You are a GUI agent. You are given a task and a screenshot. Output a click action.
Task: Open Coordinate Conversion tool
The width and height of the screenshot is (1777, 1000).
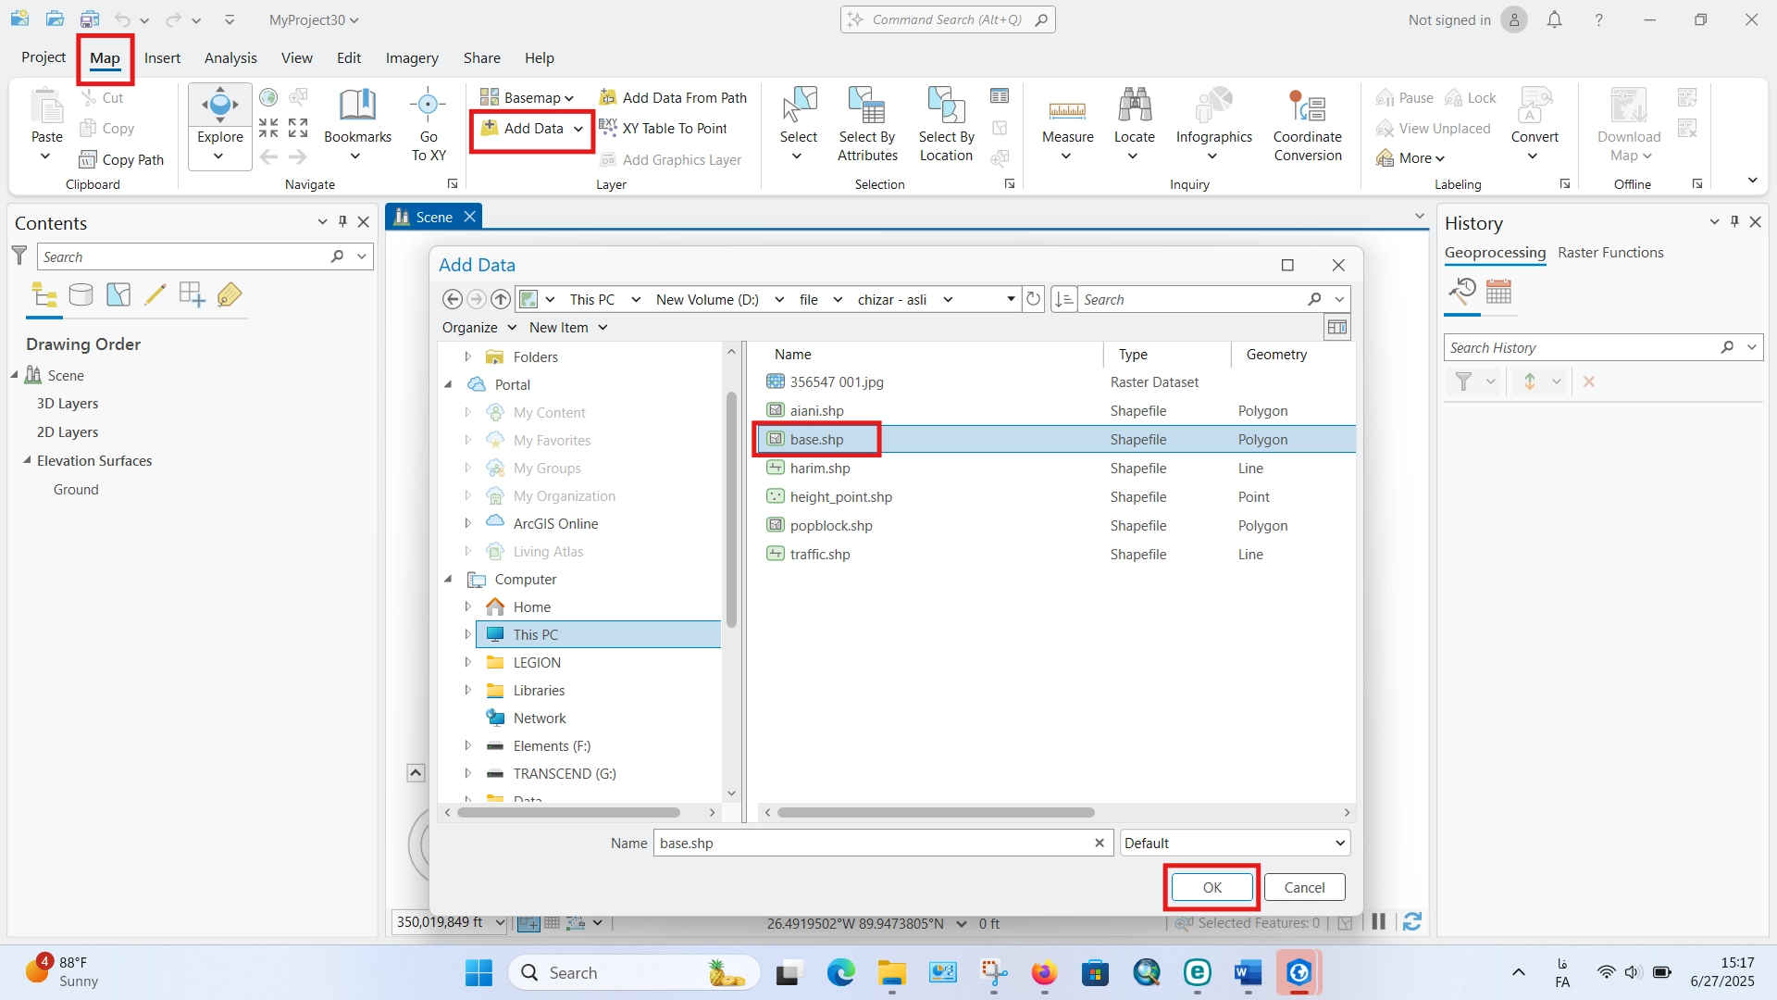(1307, 125)
